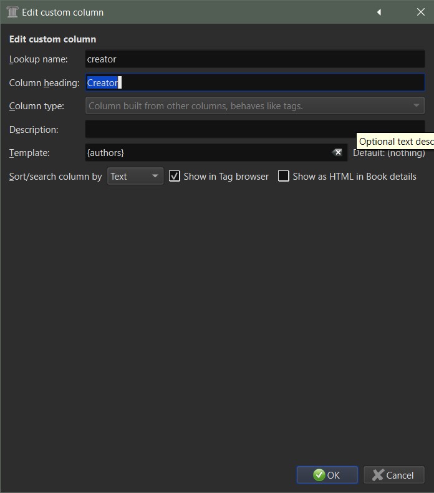The height and width of the screenshot is (493, 434).
Task: Click the Description label
Action: coord(34,130)
